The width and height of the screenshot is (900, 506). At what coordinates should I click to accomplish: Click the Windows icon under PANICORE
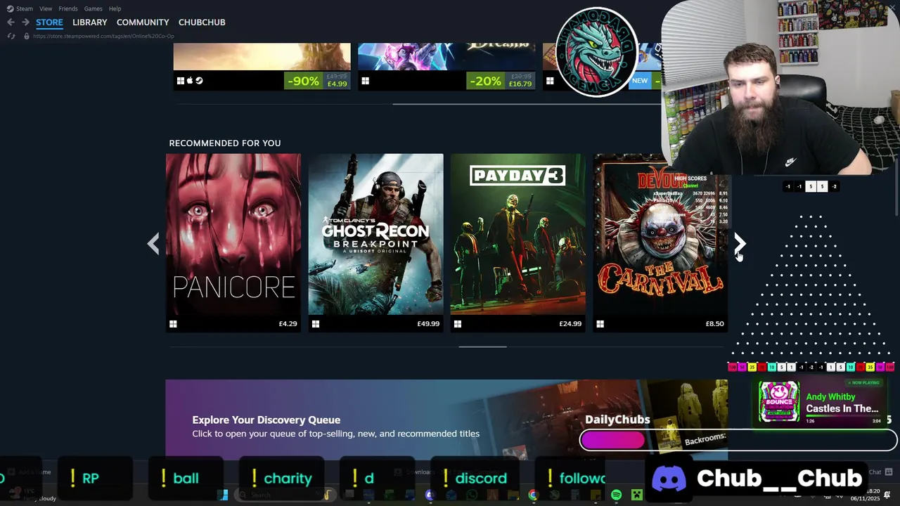point(173,324)
